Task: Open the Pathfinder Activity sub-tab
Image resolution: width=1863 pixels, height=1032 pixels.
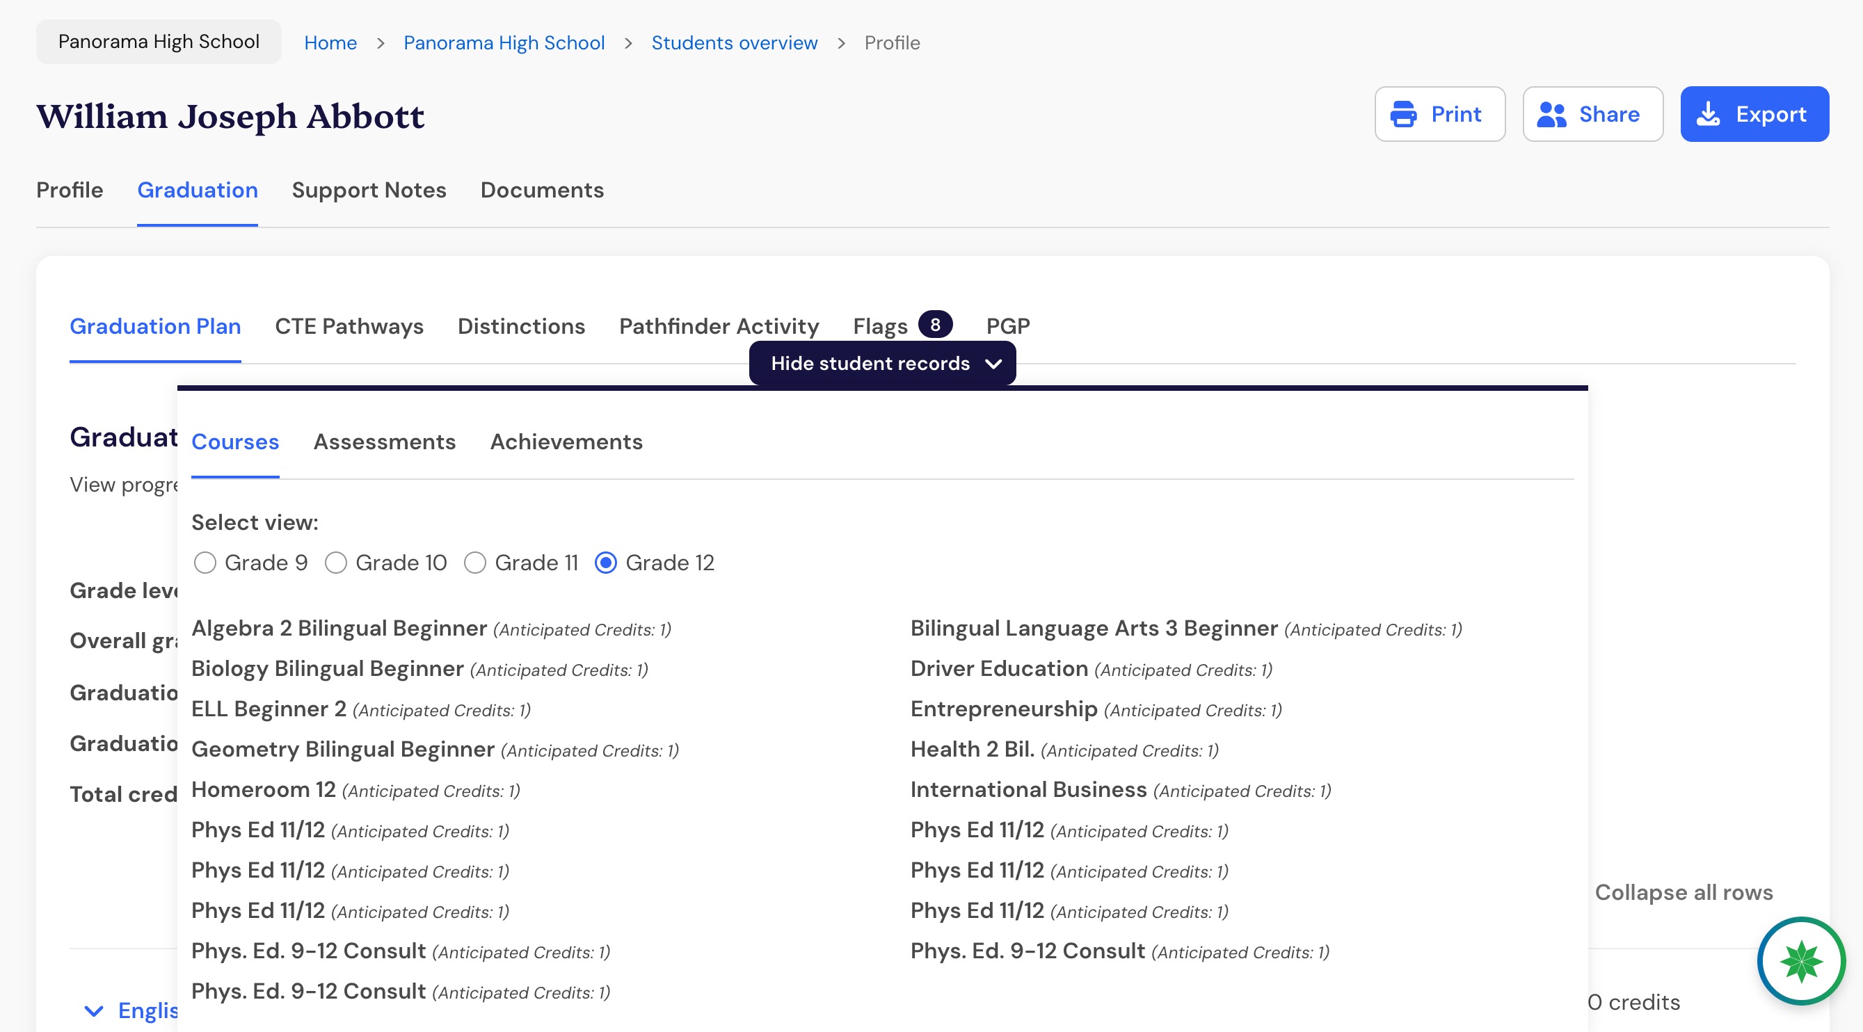Action: point(719,326)
